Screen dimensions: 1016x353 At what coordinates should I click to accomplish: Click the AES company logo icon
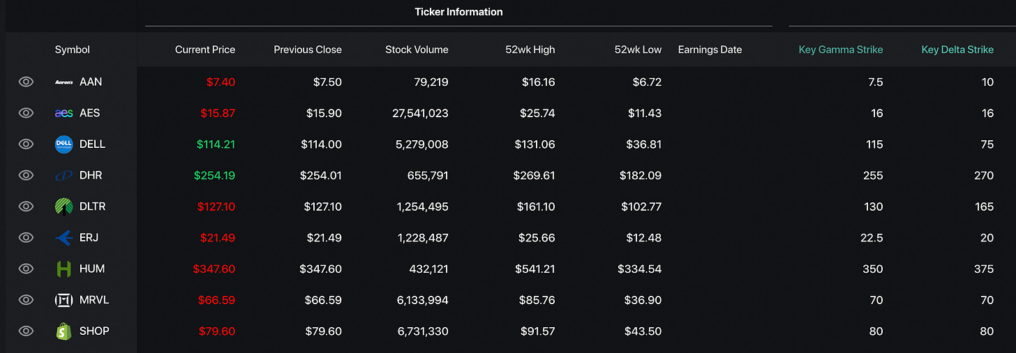tap(64, 113)
